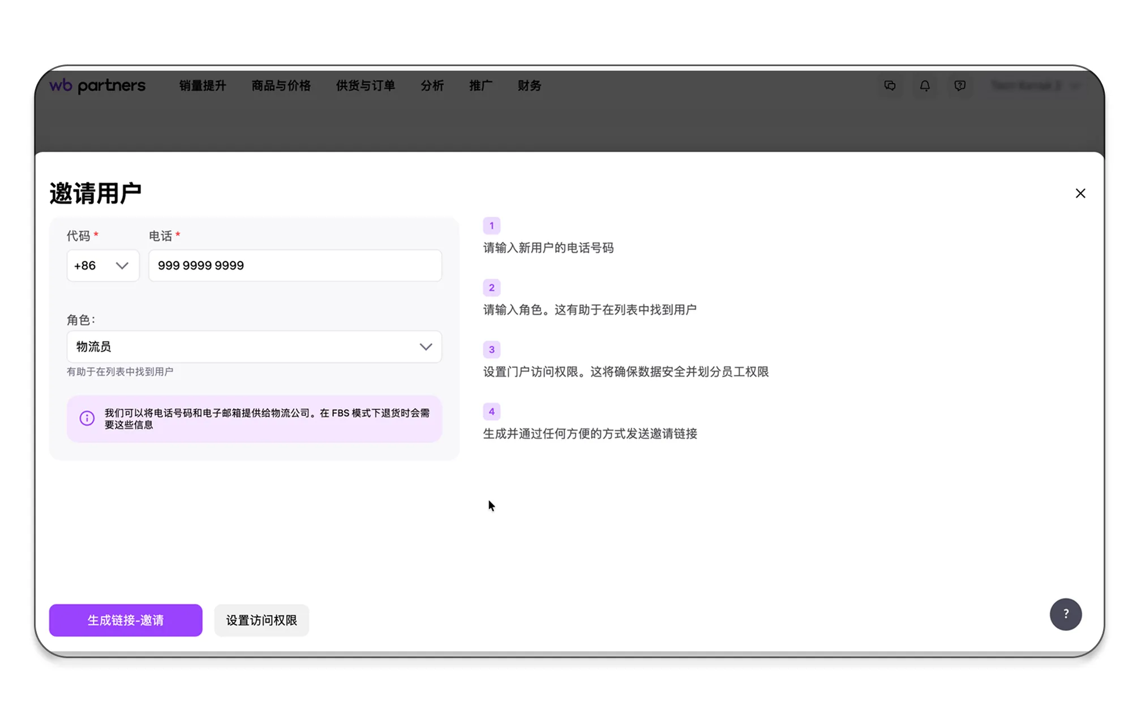Screen dimensions: 1141x709
Task: Click the 设置访问权限 button
Action: point(261,620)
